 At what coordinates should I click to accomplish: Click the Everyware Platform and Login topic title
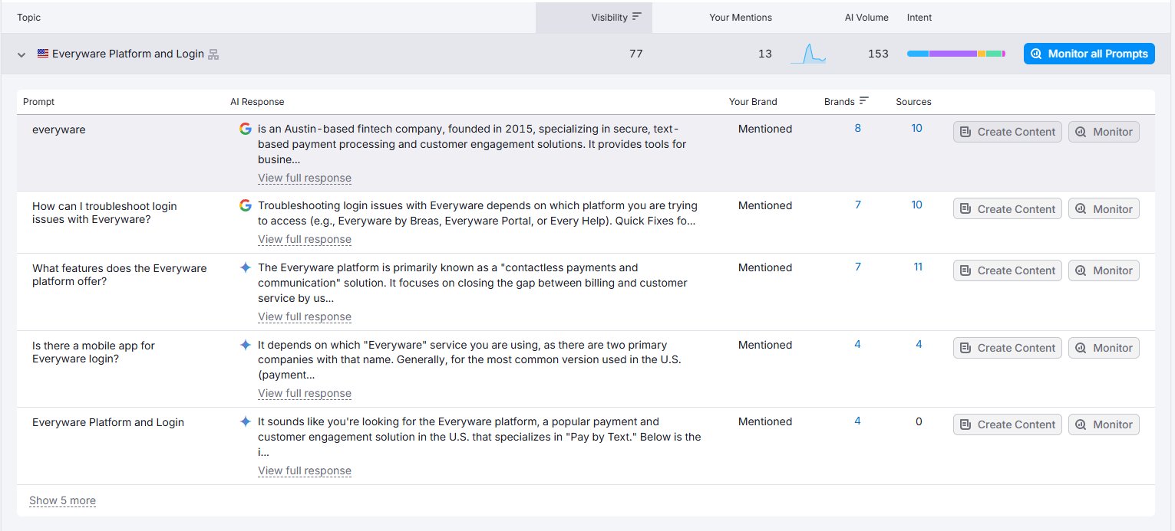tap(128, 54)
